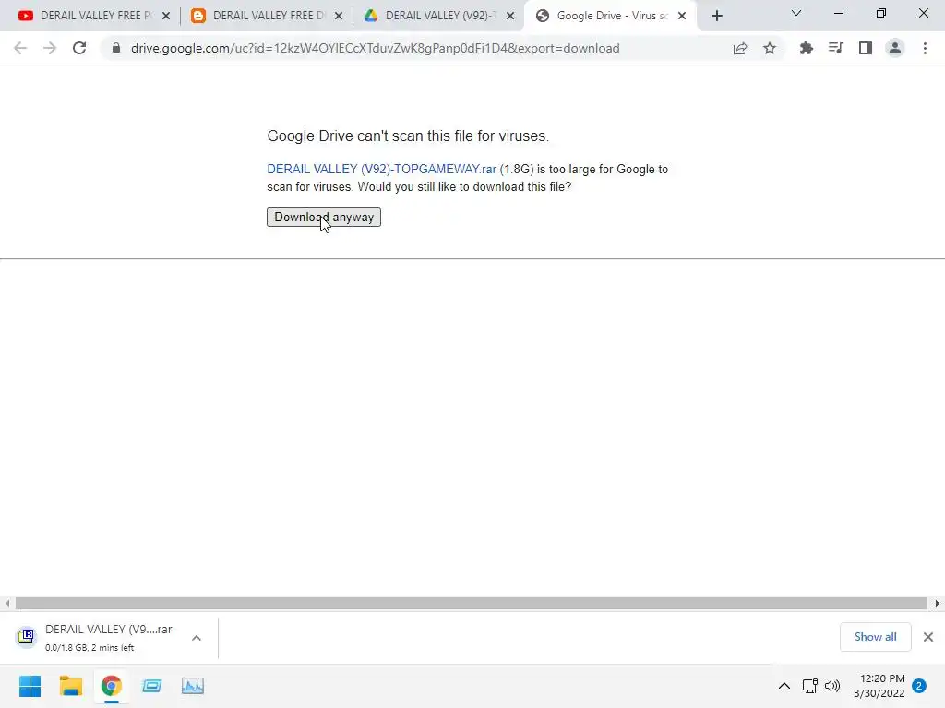Open the Chrome profile avatar
This screenshot has width=945, height=708.
point(895,48)
